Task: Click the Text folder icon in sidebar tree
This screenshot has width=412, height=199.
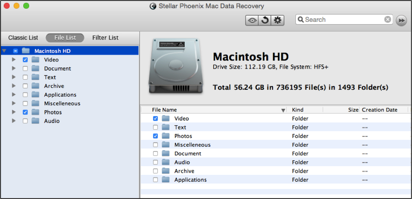Action: [36, 77]
